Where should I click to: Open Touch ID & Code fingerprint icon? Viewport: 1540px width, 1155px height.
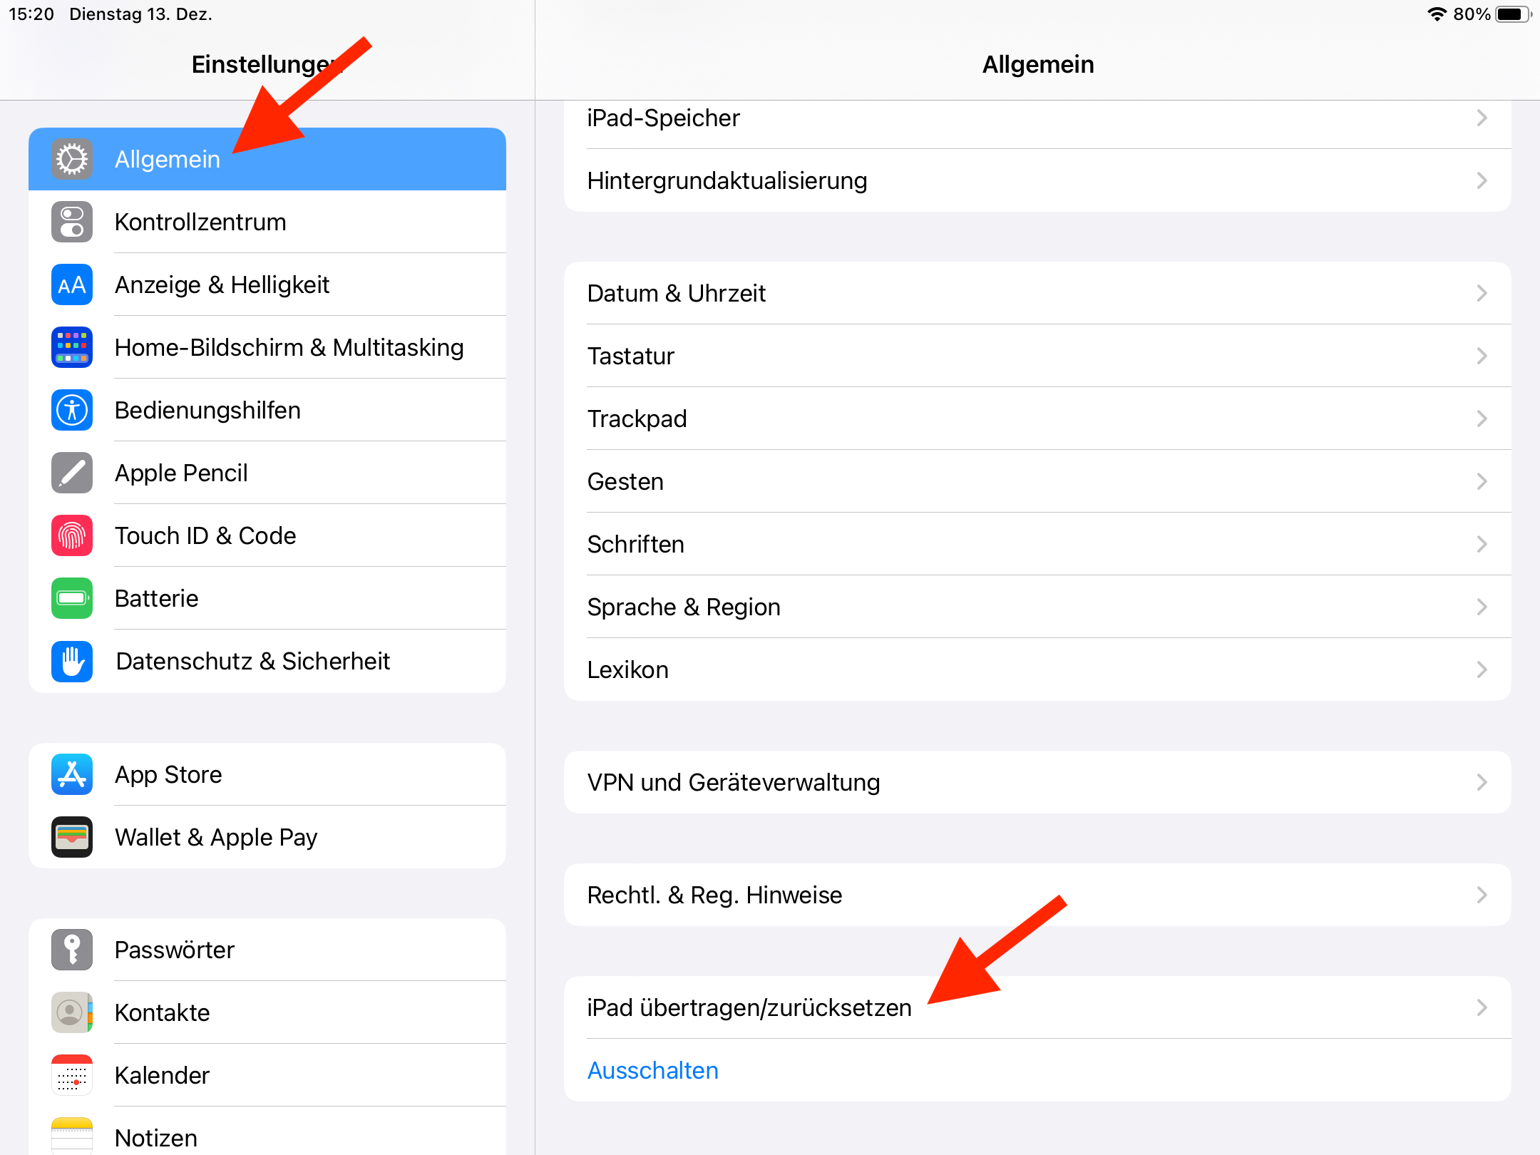point(72,535)
